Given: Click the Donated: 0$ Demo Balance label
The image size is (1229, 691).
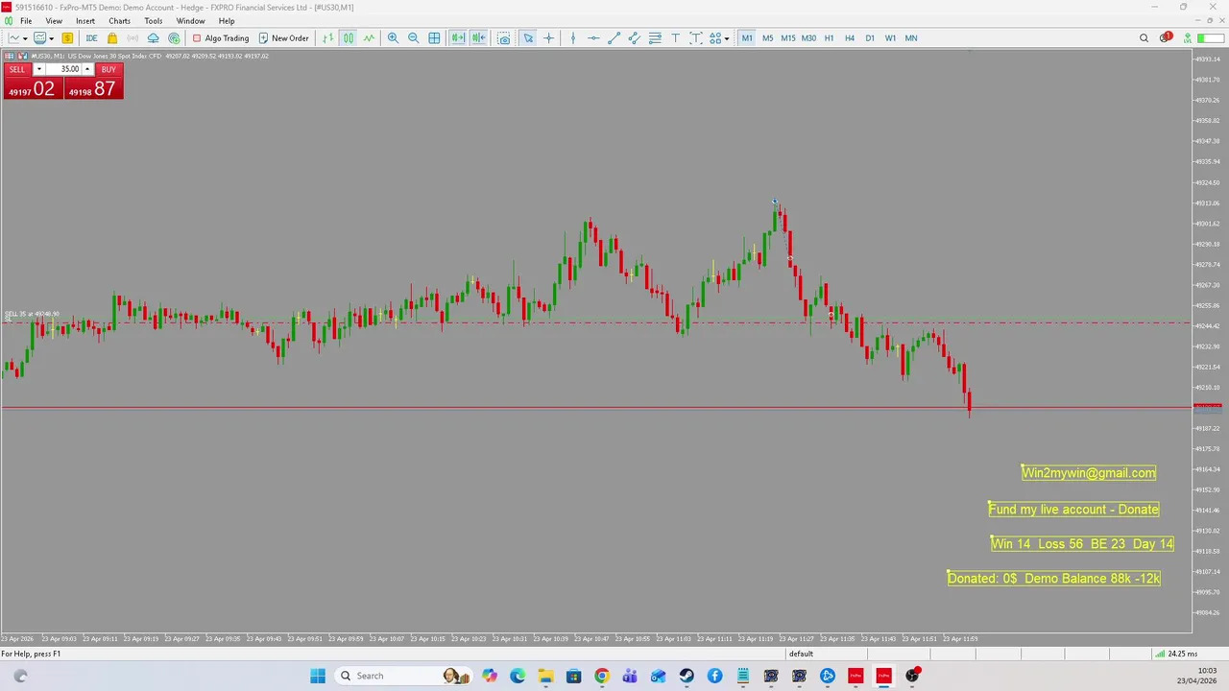Looking at the screenshot, I should (1053, 579).
